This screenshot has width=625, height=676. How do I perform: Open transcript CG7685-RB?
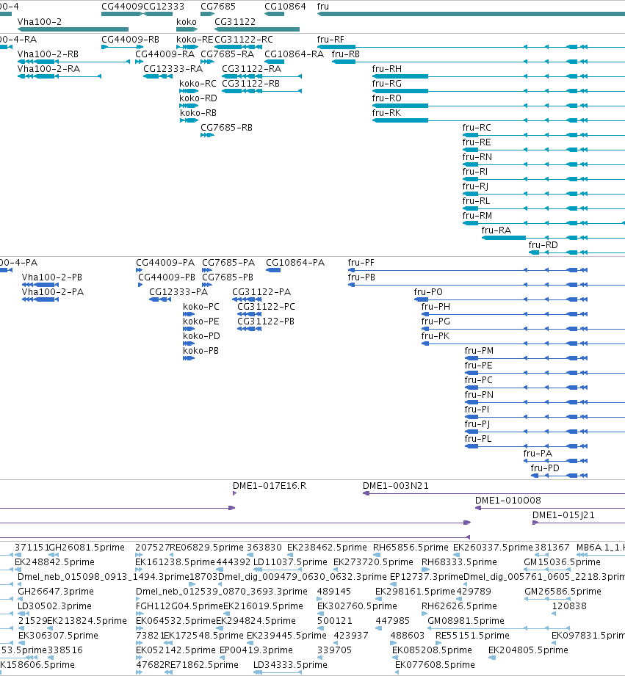[226, 128]
